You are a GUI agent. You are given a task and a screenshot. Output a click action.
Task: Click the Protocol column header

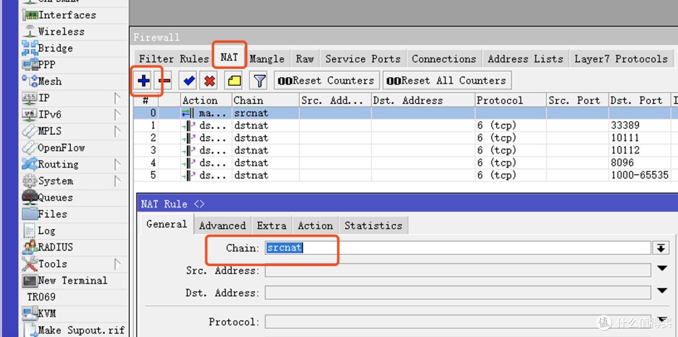click(x=499, y=100)
